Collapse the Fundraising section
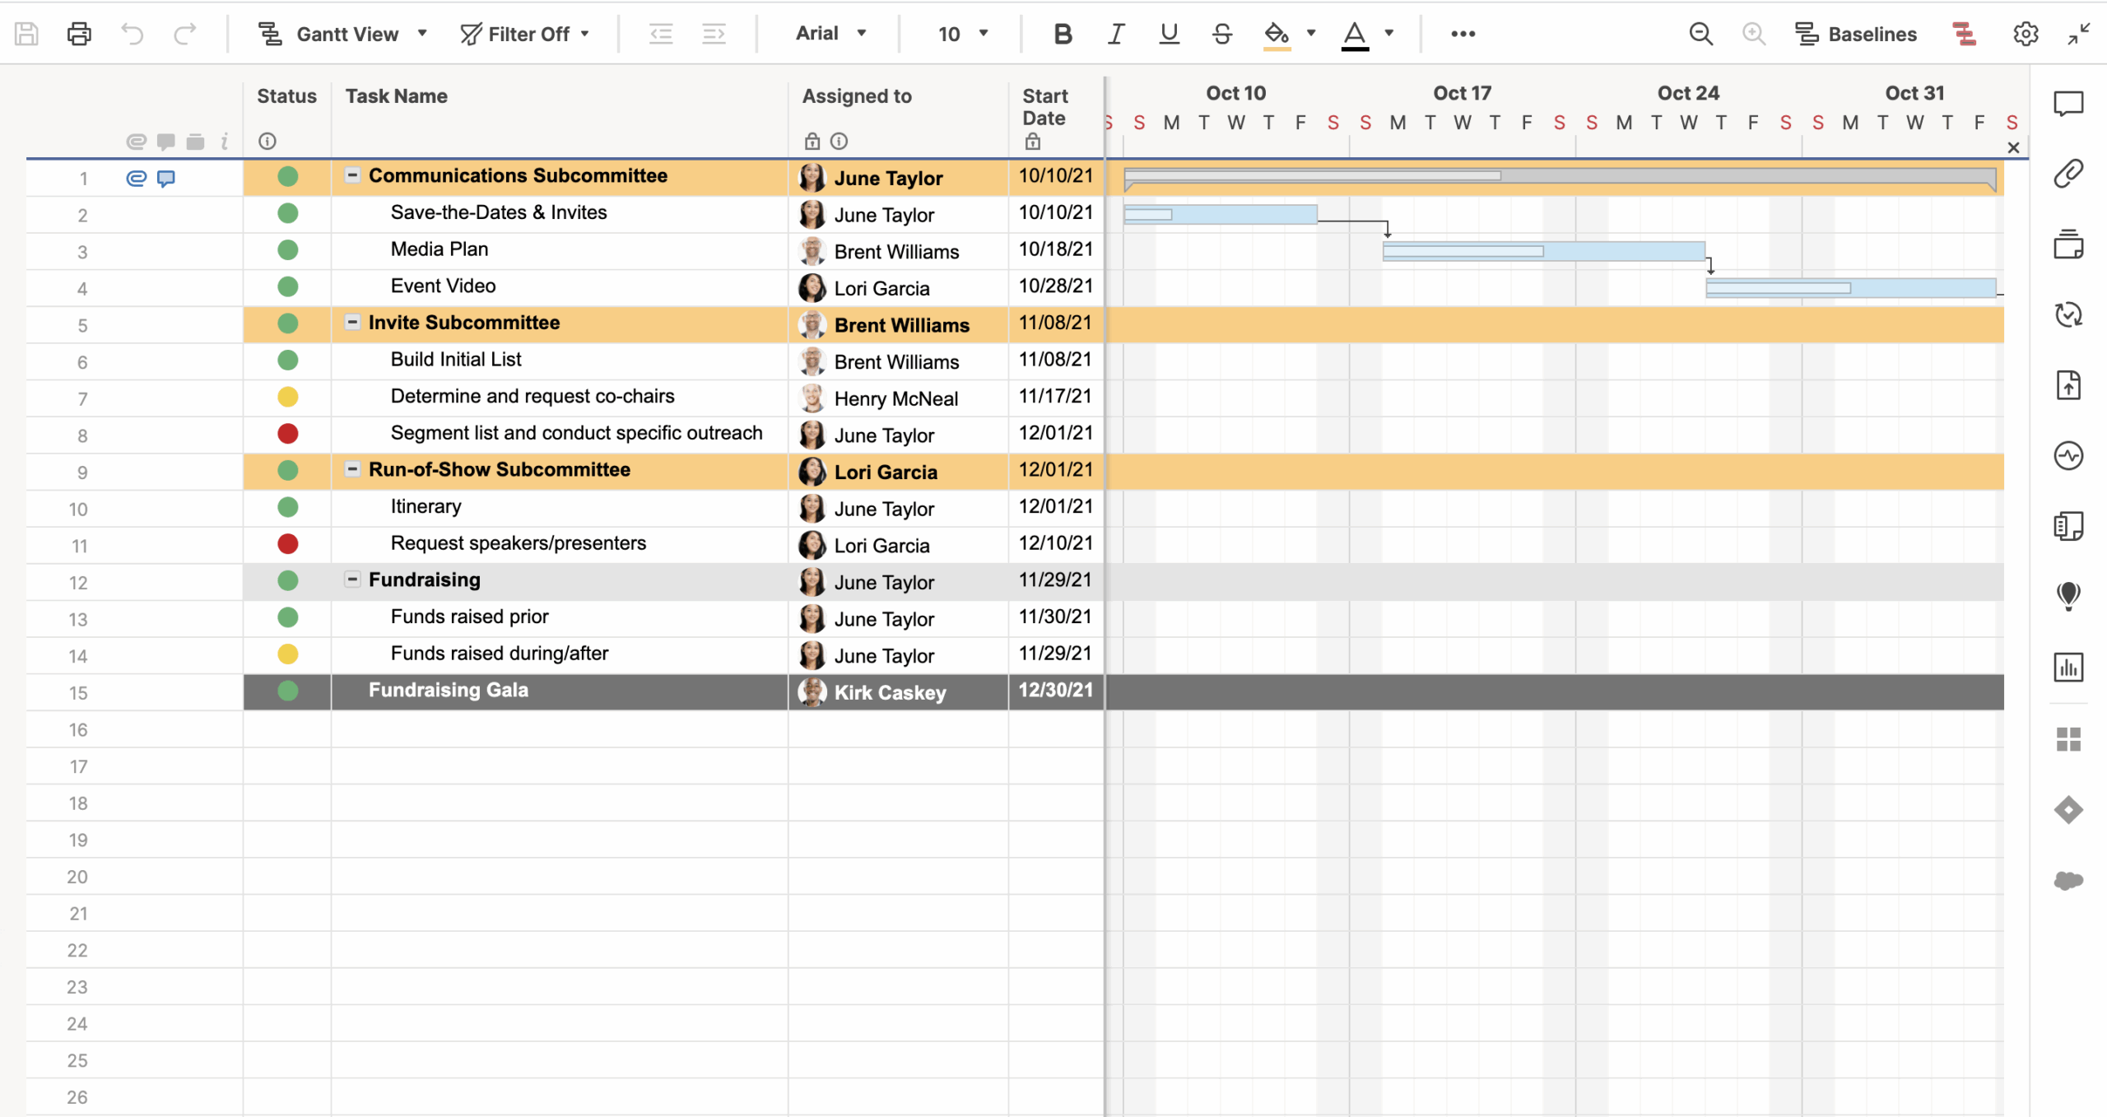Image resolution: width=2107 pixels, height=1117 pixels. [x=352, y=579]
